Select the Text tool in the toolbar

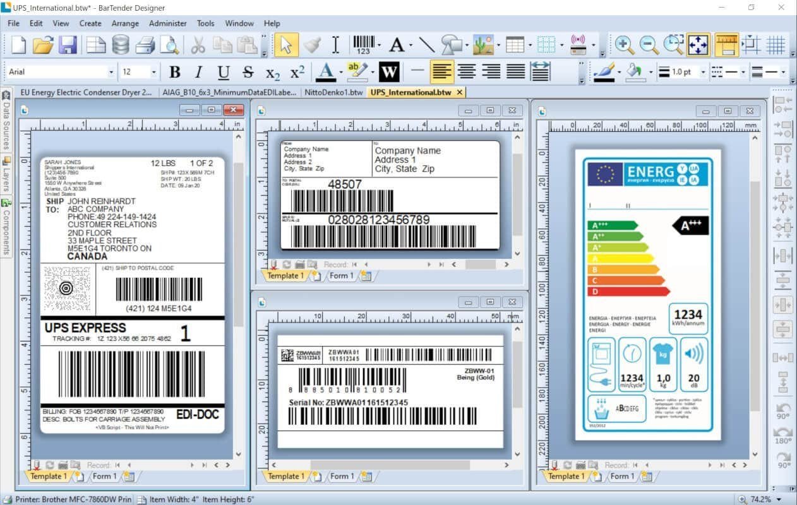[398, 45]
